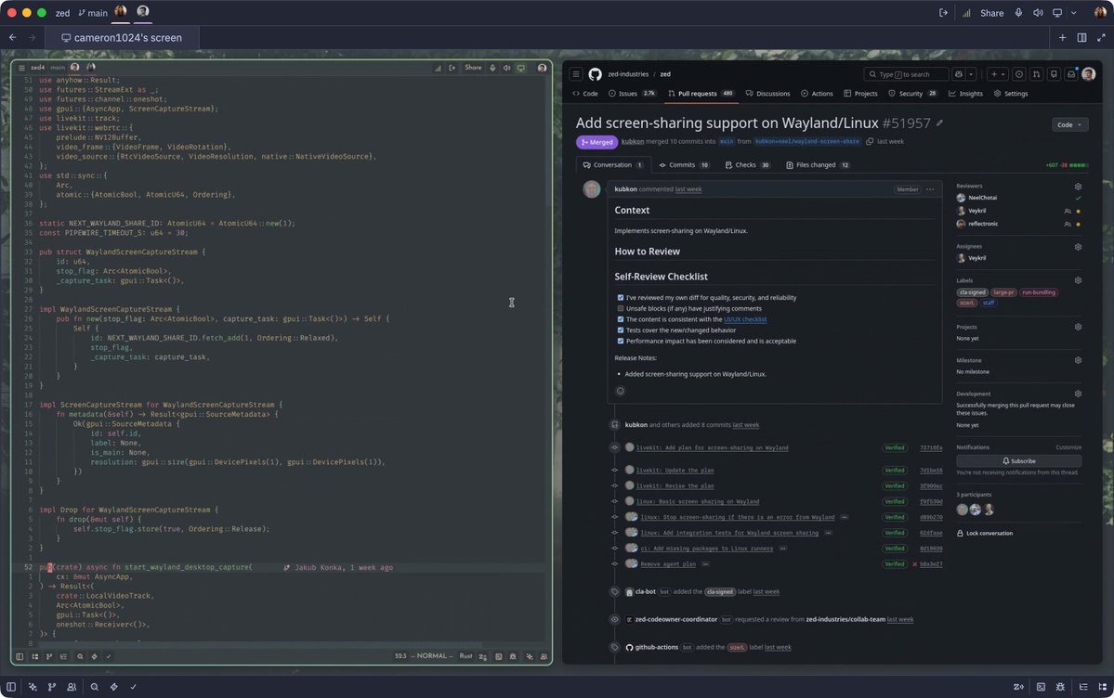This screenshot has width=1114, height=698.
Task: Open the main branch picker
Action: tap(93, 13)
